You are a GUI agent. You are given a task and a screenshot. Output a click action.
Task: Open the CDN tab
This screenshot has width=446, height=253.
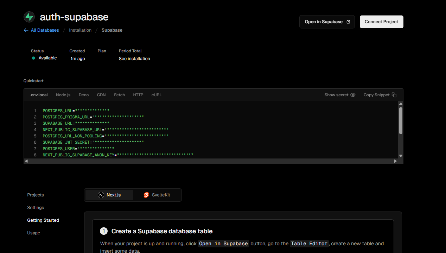coord(101,95)
